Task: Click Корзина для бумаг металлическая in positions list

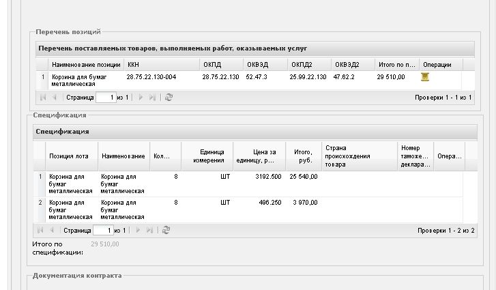Action: pyautogui.click(x=79, y=81)
